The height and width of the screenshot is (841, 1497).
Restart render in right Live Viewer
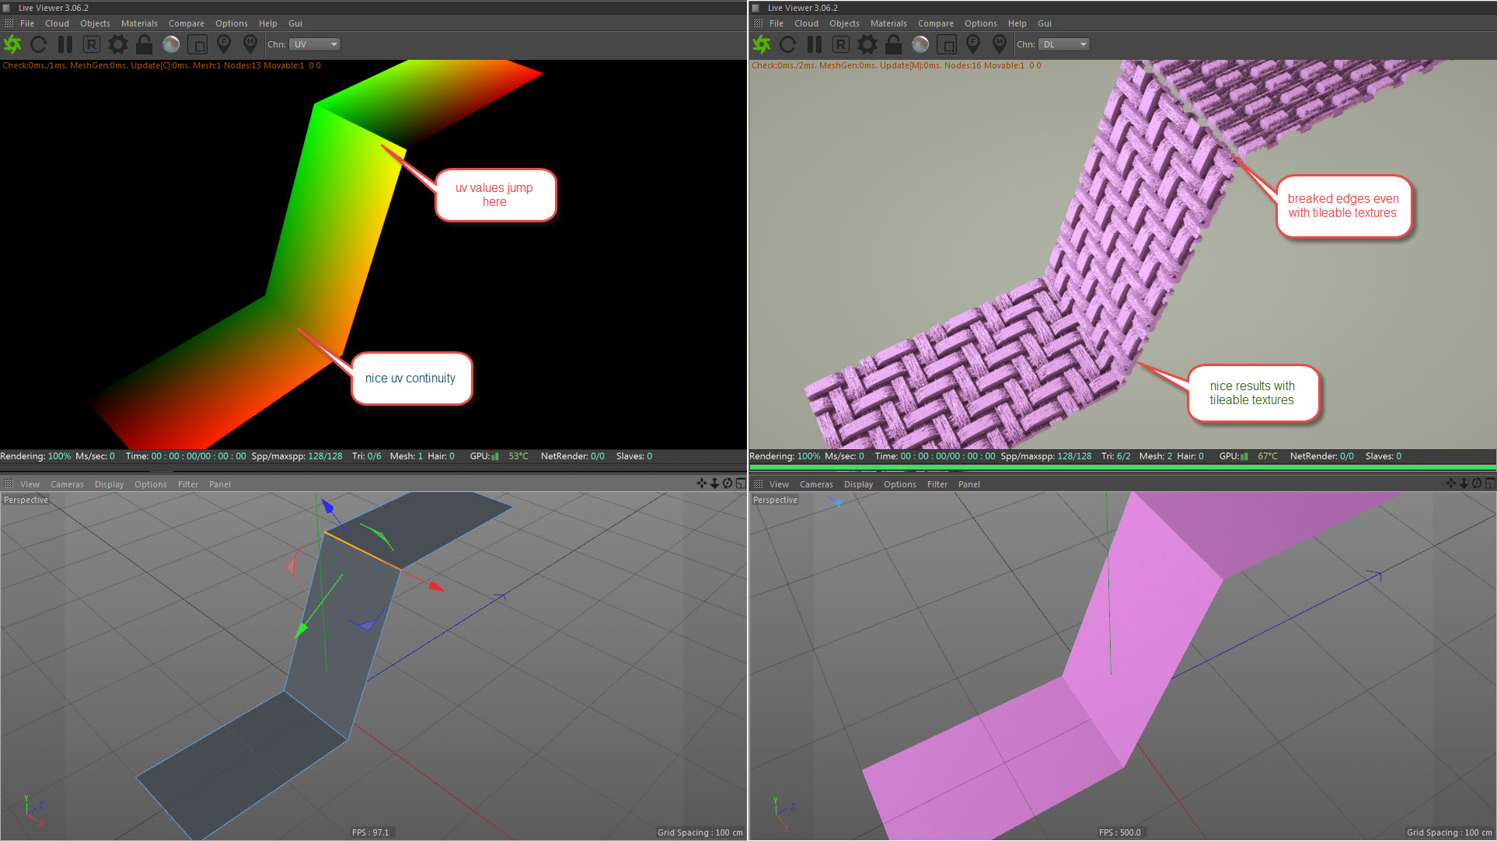(787, 44)
